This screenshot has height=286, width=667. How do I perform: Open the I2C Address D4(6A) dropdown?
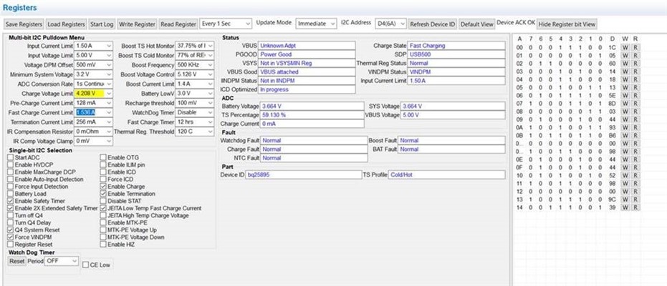[391, 24]
